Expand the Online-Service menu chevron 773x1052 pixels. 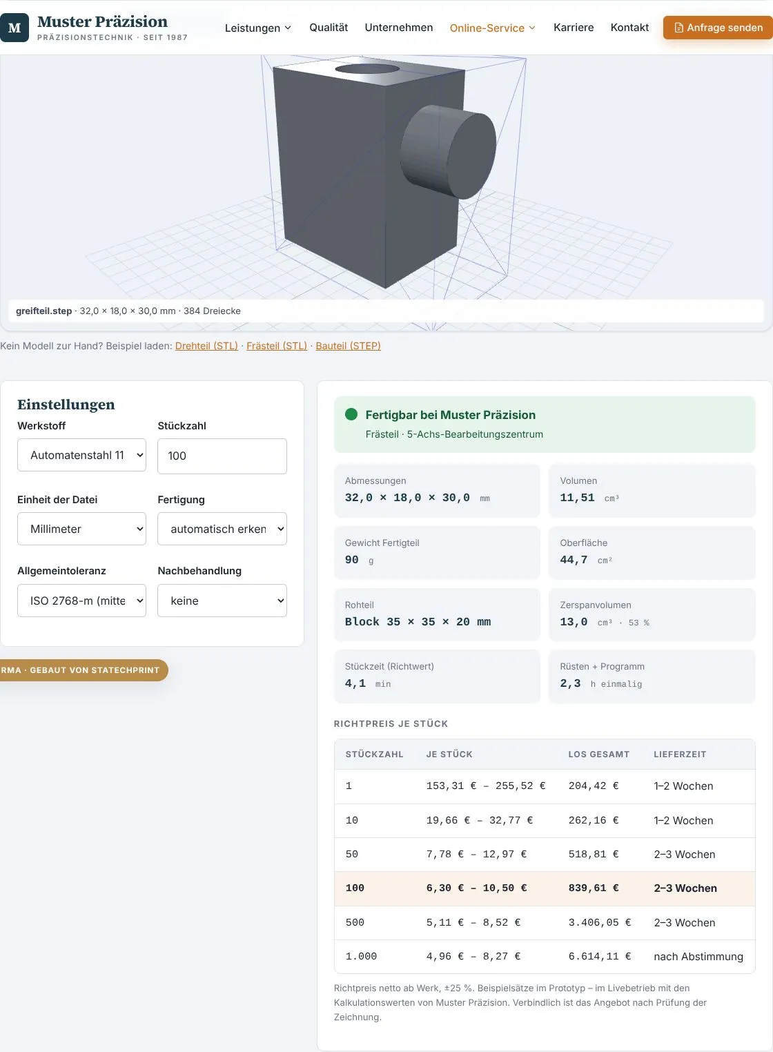pos(532,28)
